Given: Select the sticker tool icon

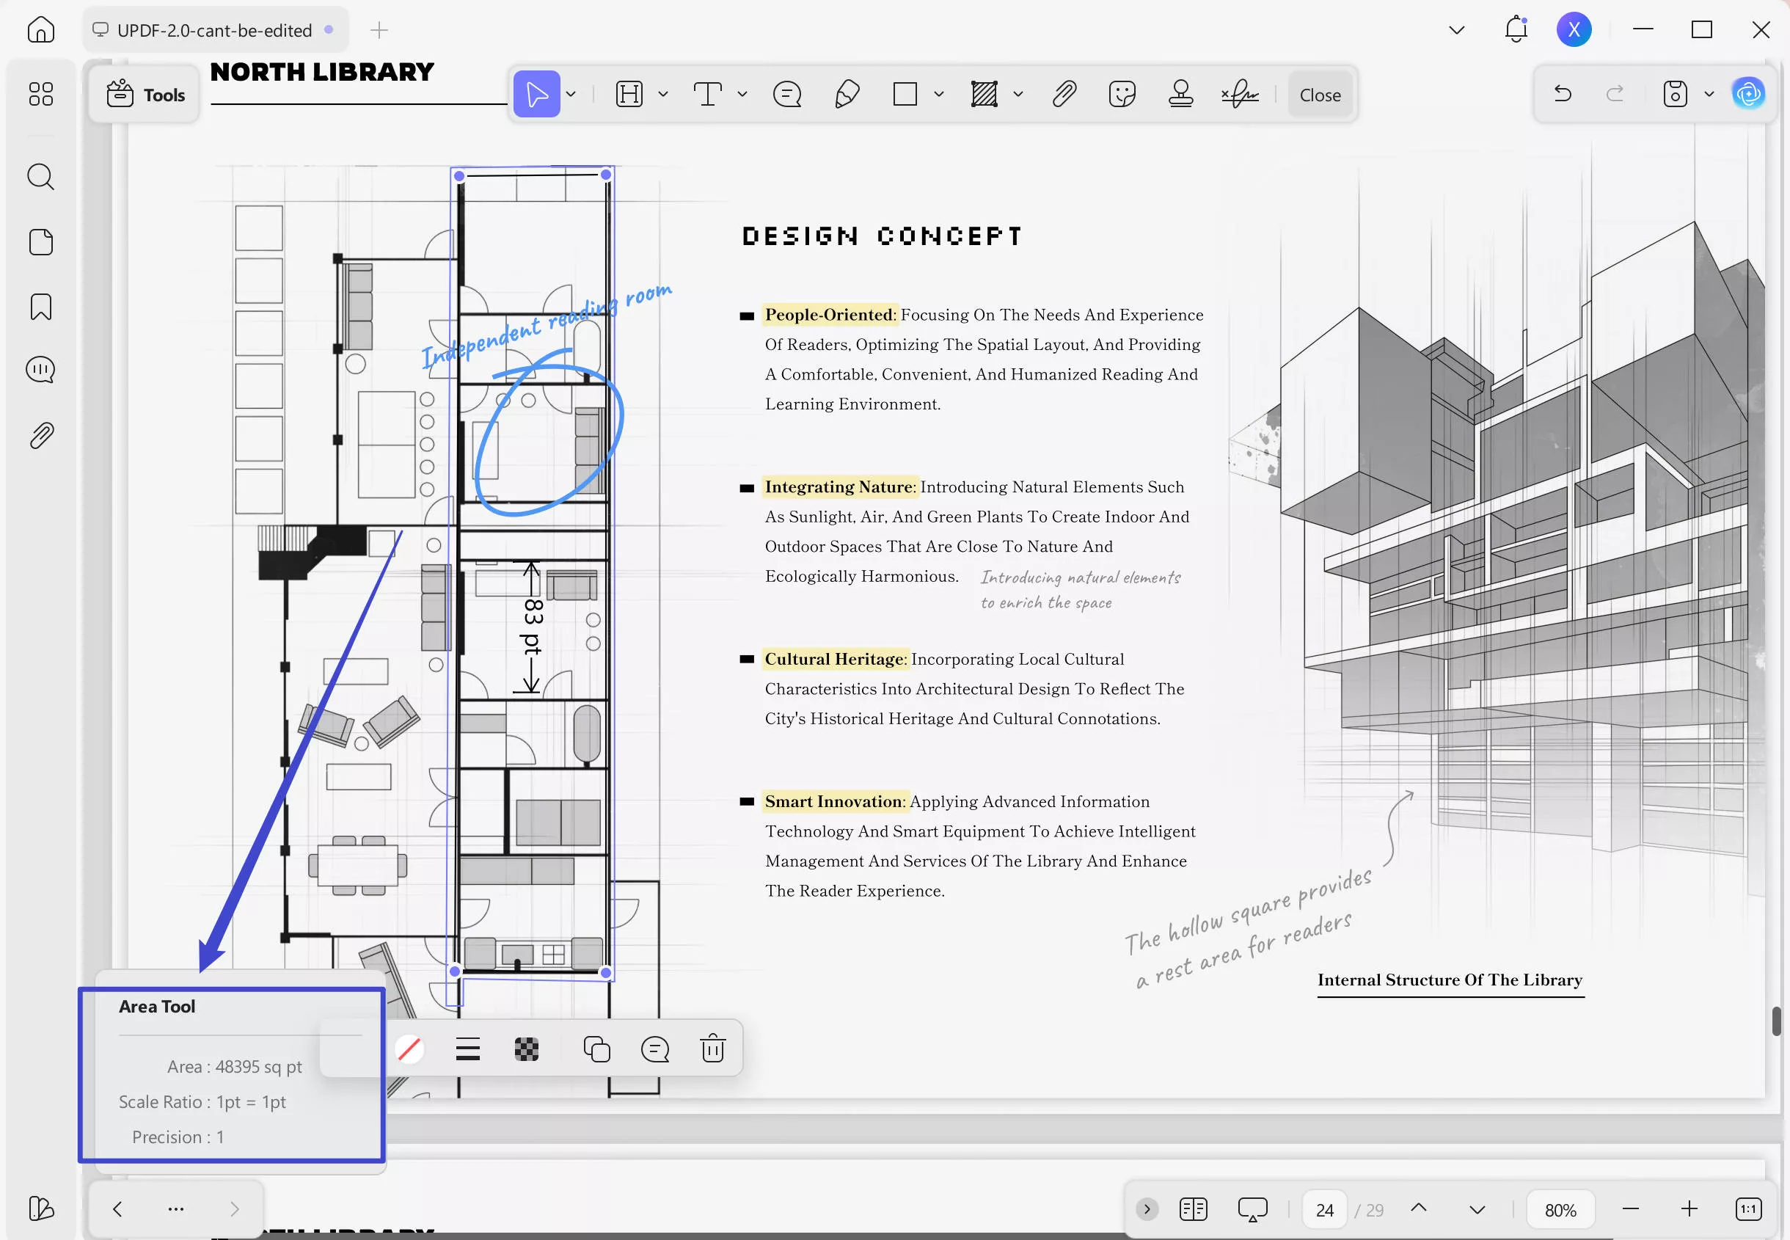Looking at the screenshot, I should (1122, 95).
